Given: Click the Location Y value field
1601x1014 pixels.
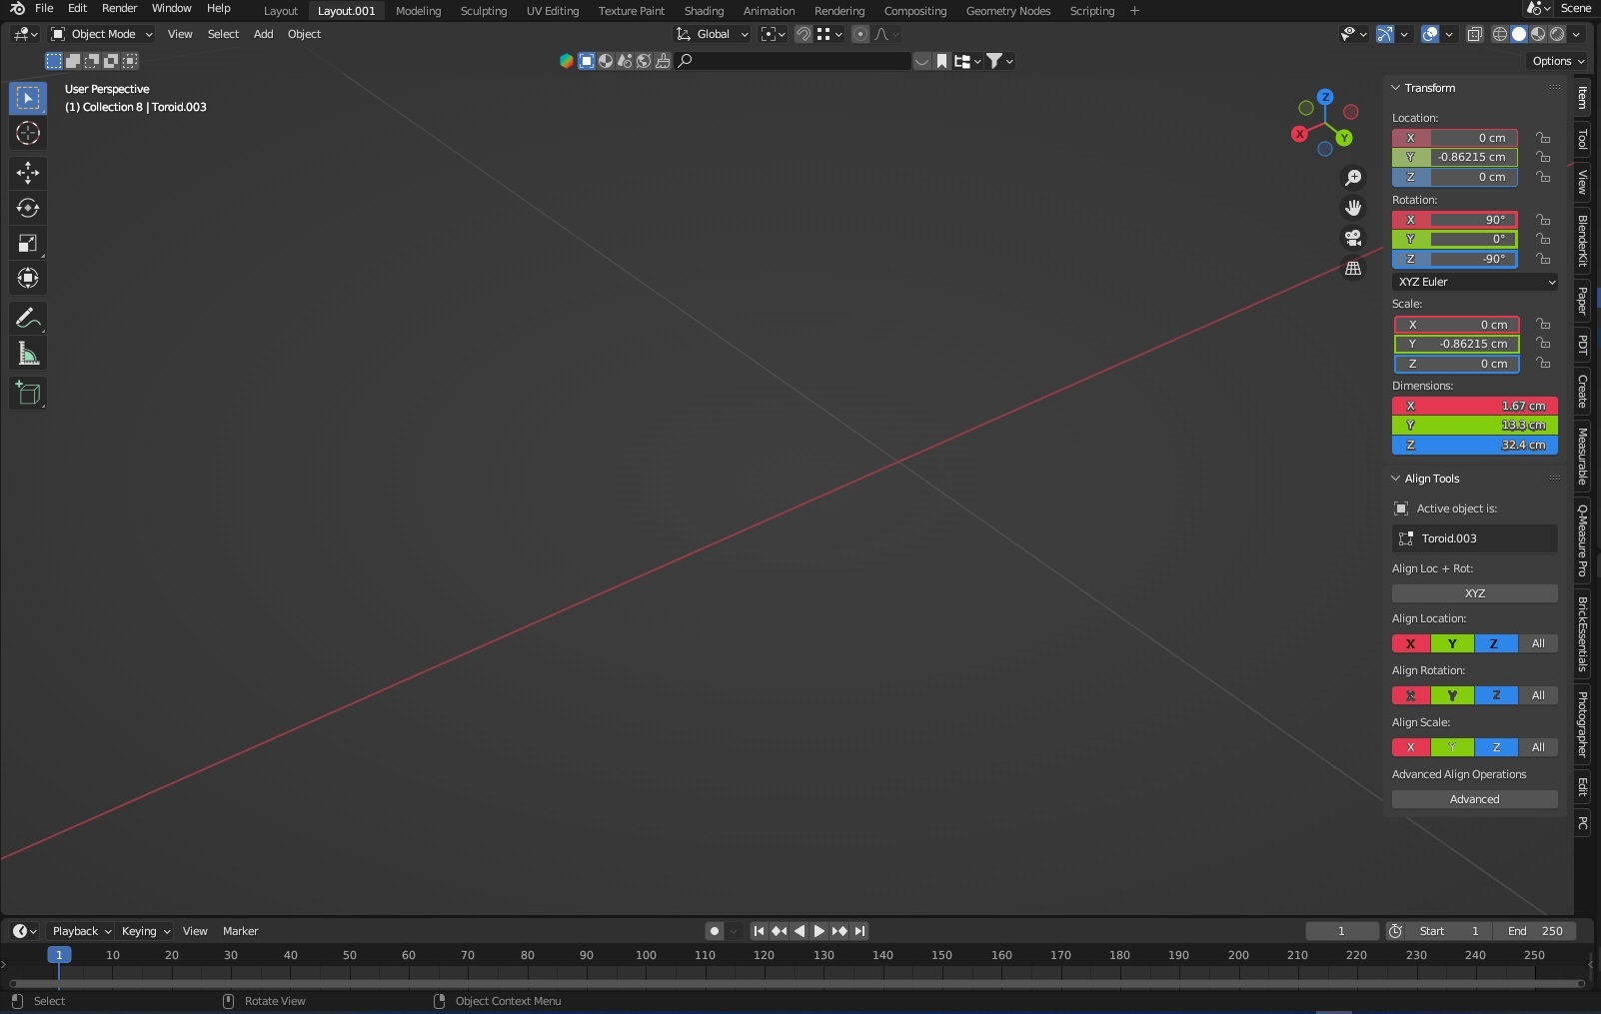Looking at the screenshot, I should (1455, 157).
